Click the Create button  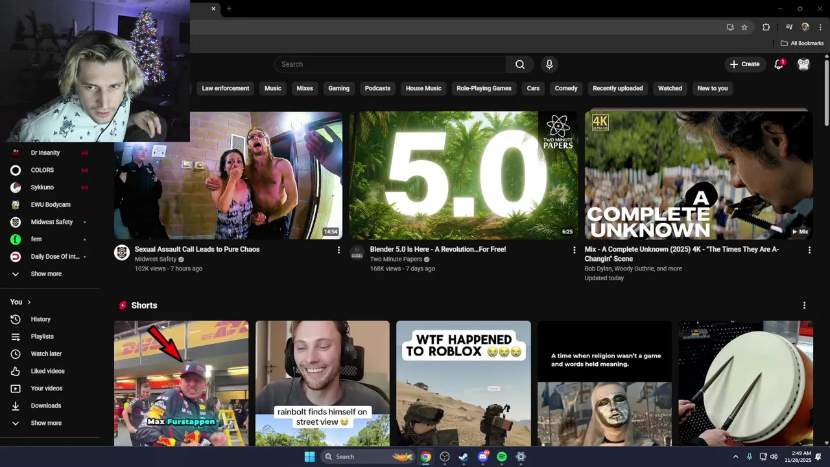click(744, 64)
